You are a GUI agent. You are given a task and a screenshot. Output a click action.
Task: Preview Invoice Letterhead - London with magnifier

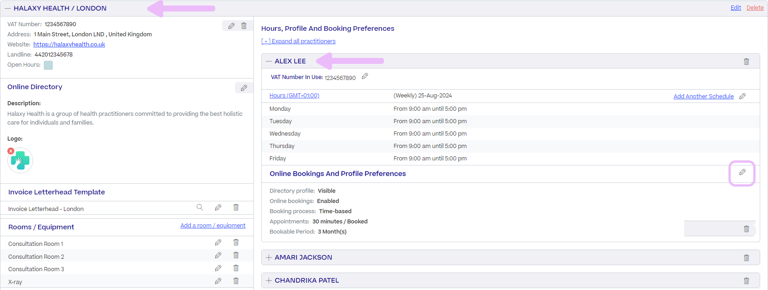200,207
